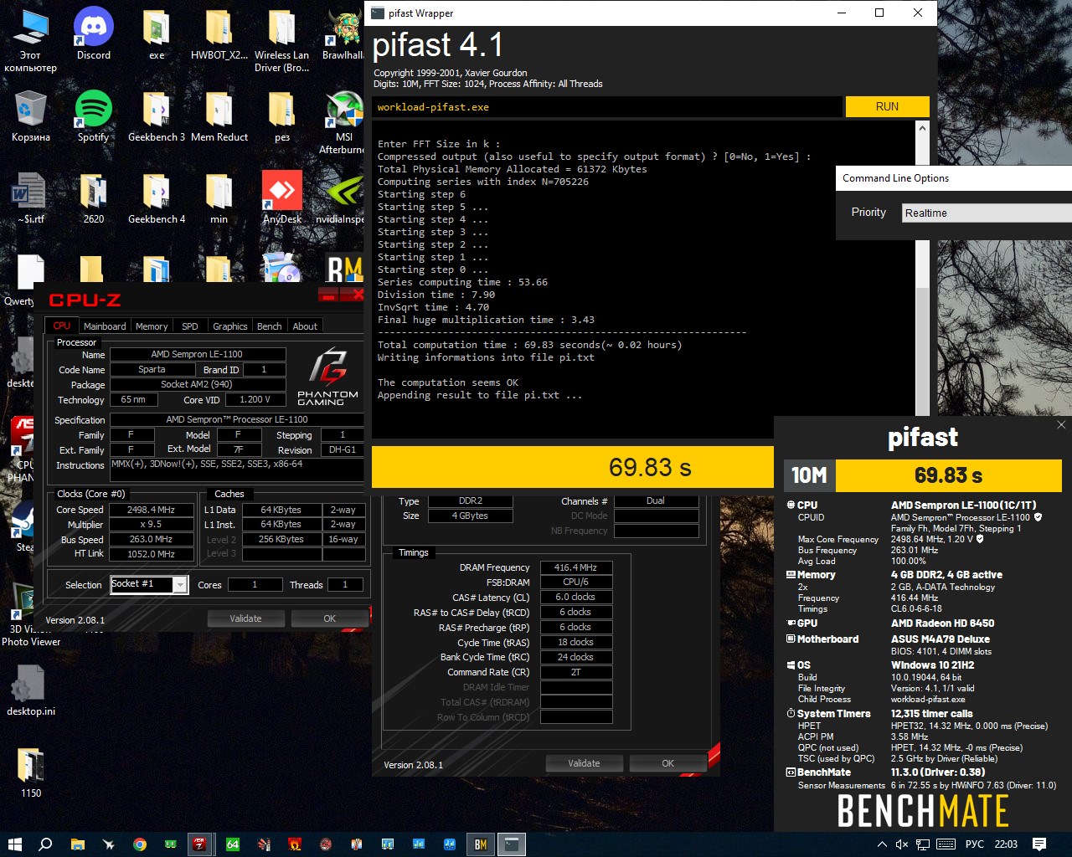Open the Socket #1 selection dropdown

coord(149,584)
